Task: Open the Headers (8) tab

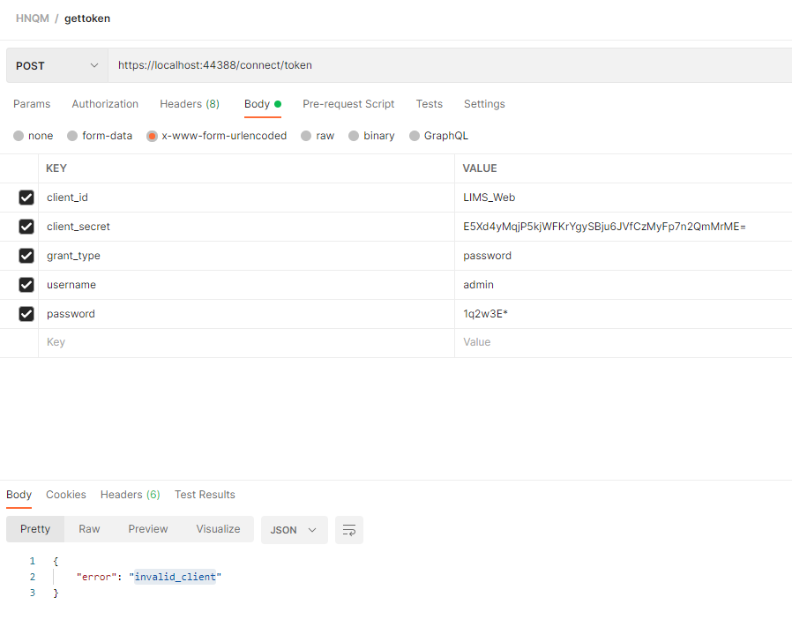Action: click(x=189, y=103)
